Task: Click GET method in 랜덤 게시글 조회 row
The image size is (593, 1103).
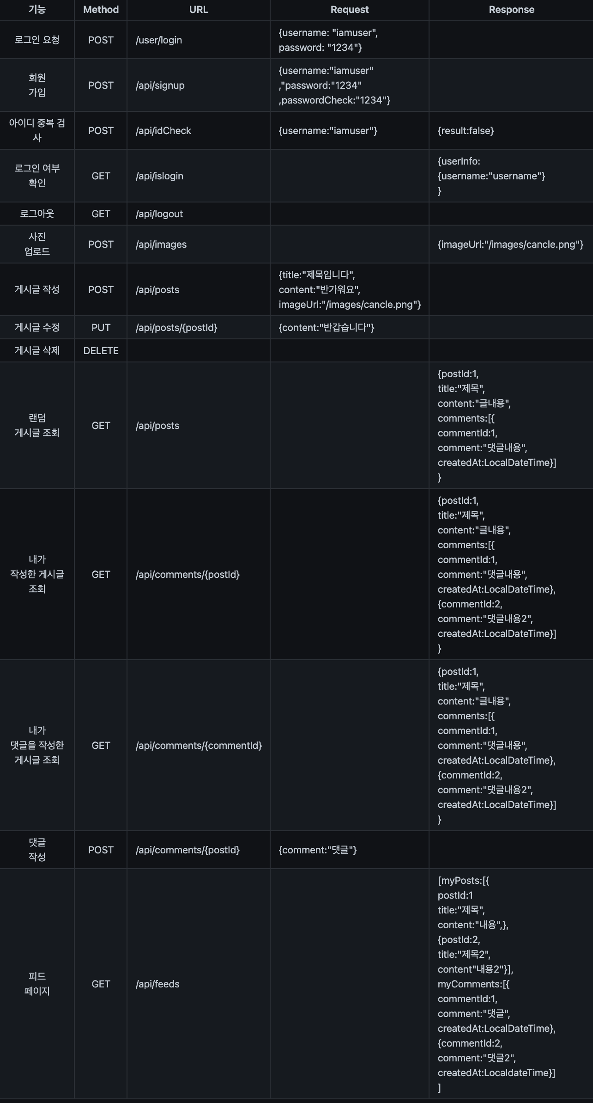Action: click(101, 425)
